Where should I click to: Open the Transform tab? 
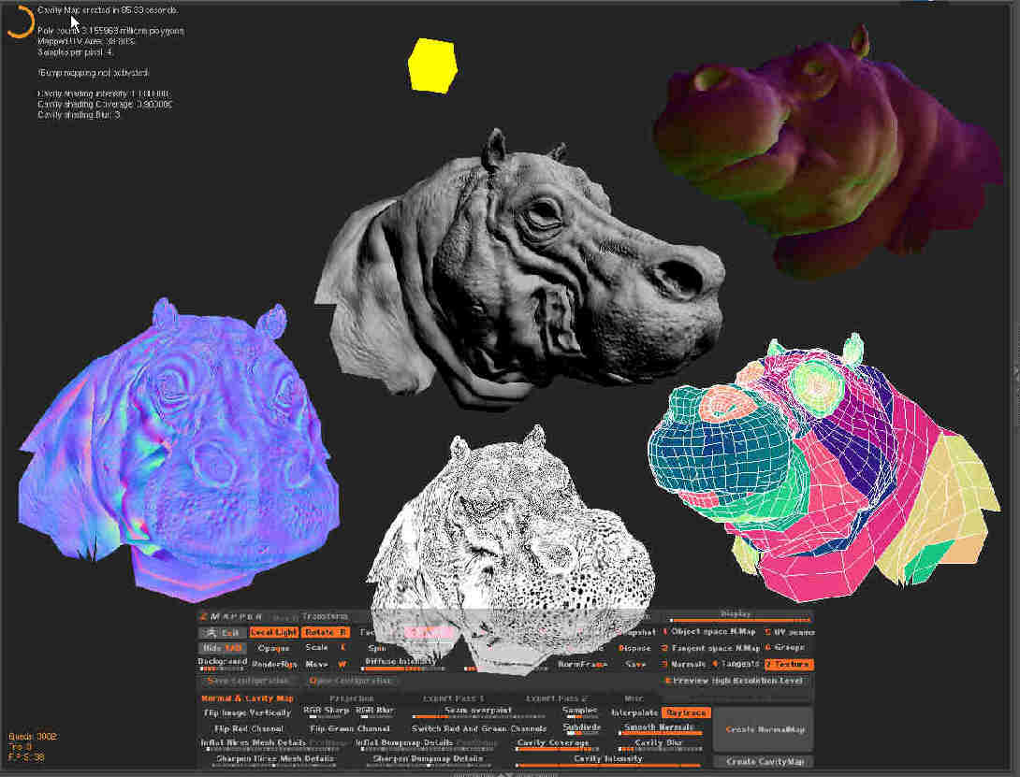point(325,616)
